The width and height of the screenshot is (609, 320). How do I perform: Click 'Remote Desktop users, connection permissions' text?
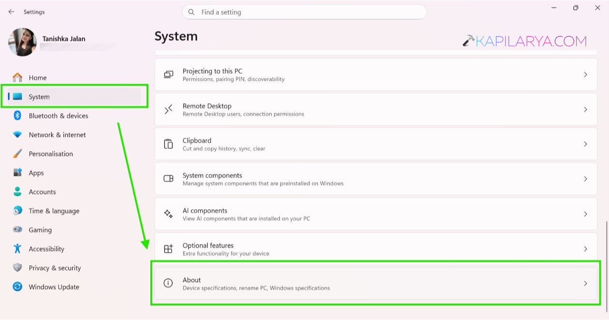(x=244, y=114)
